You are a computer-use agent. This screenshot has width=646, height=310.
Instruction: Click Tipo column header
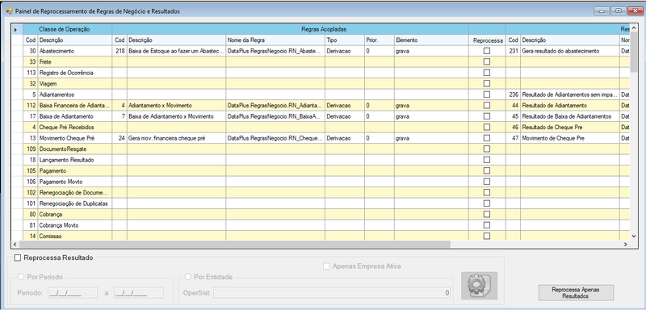345,40
